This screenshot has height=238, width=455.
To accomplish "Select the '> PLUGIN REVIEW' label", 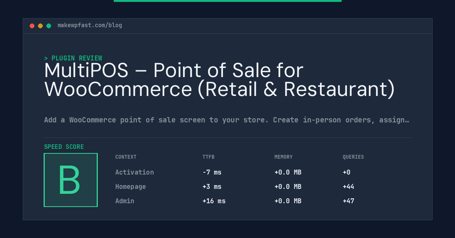I will (73, 58).
